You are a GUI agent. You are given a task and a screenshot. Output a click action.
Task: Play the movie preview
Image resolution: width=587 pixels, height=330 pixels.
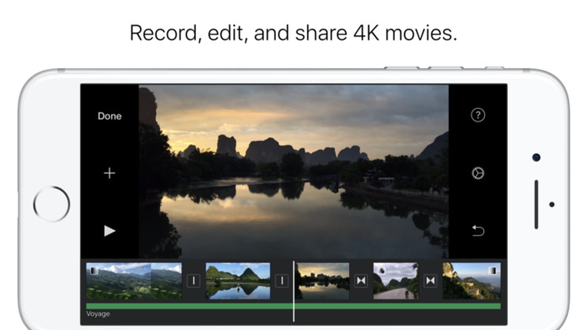(110, 231)
